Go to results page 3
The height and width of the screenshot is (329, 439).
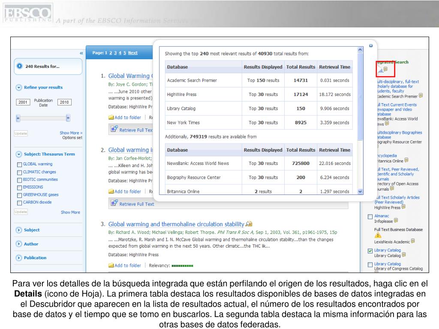tap(115, 53)
